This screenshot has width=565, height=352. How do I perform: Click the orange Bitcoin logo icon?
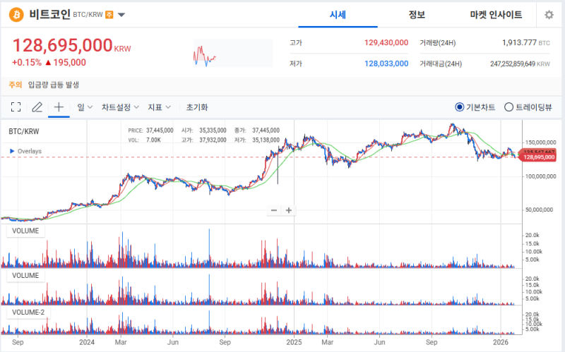click(16, 15)
